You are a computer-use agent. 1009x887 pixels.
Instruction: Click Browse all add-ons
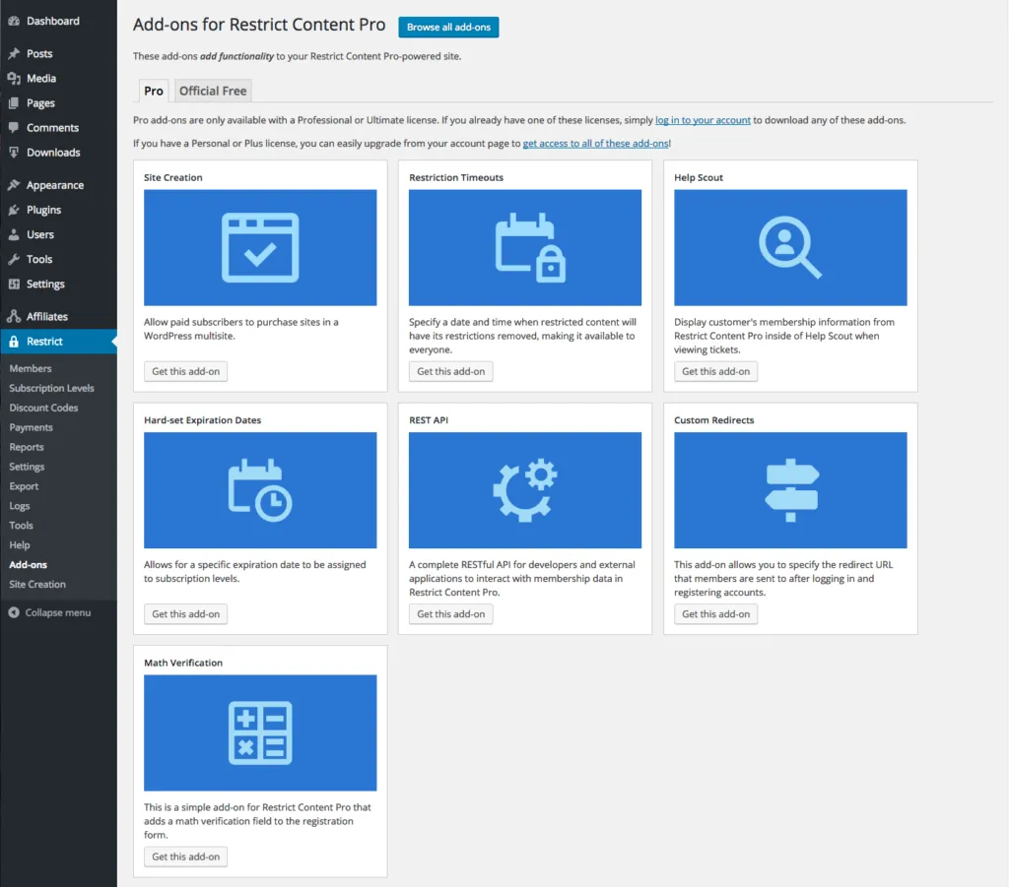(448, 28)
